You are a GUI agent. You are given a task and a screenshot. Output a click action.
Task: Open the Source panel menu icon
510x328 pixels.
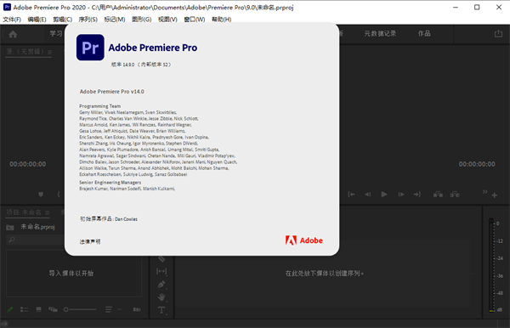(50, 52)
